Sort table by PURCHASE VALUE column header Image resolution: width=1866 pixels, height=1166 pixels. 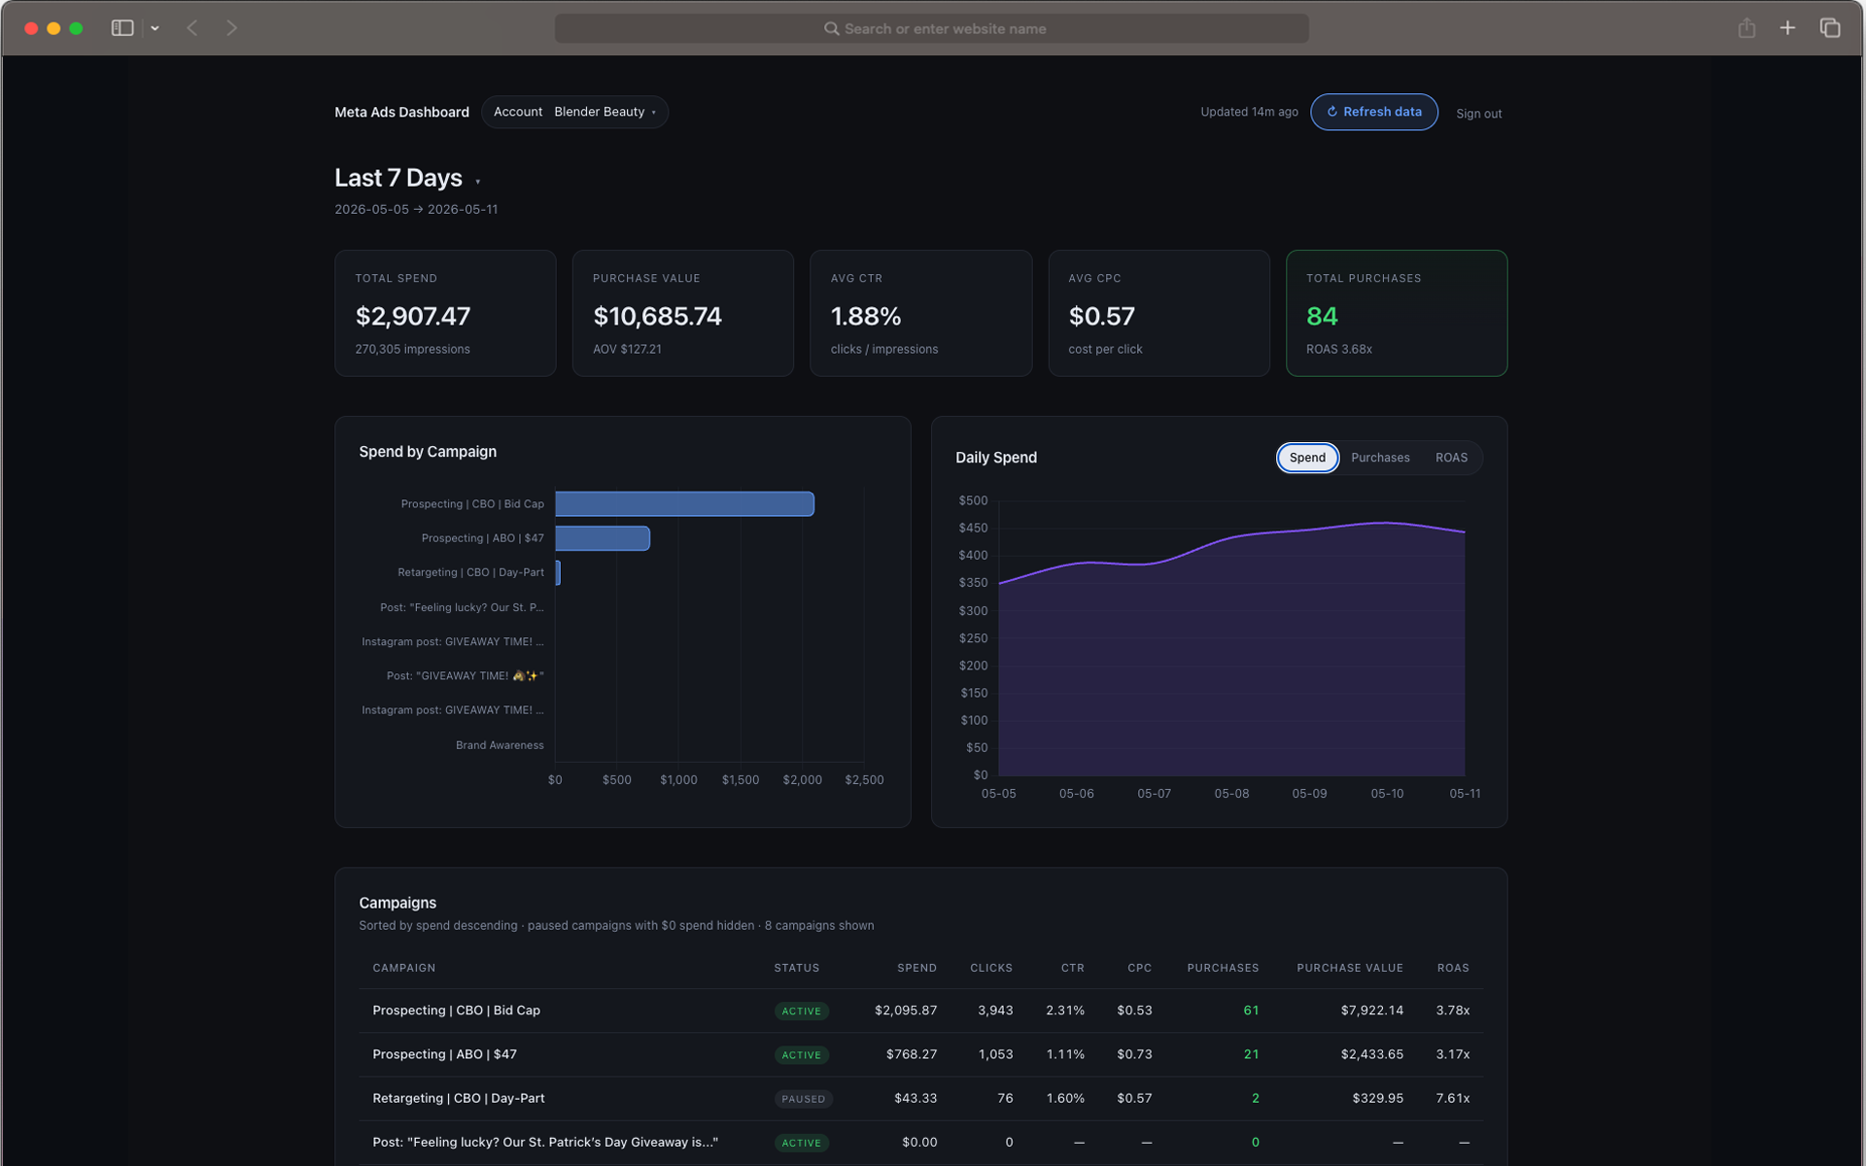point(1350,968)
